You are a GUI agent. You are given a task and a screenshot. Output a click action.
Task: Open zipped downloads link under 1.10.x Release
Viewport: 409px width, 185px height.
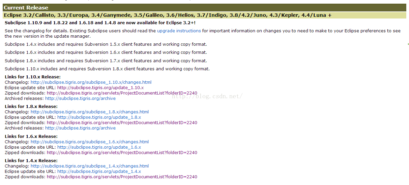coord(122,93)
